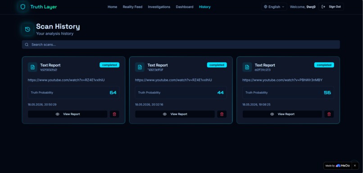The width and height of the screenshot is (363, 173).
Task: Close the Made by MeDo badge
Action: point(355,166)
